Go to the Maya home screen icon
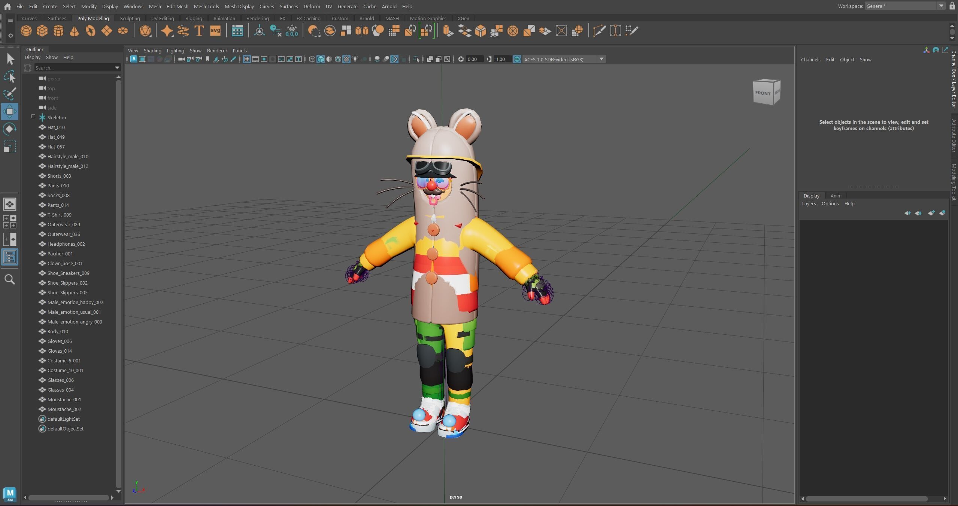The height and width of the screenshot is (506, 958). click(x=7, y=6)
